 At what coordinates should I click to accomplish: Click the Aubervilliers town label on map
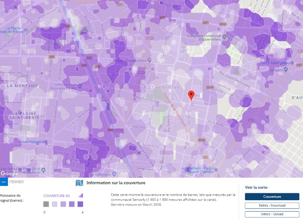(164, 87)
